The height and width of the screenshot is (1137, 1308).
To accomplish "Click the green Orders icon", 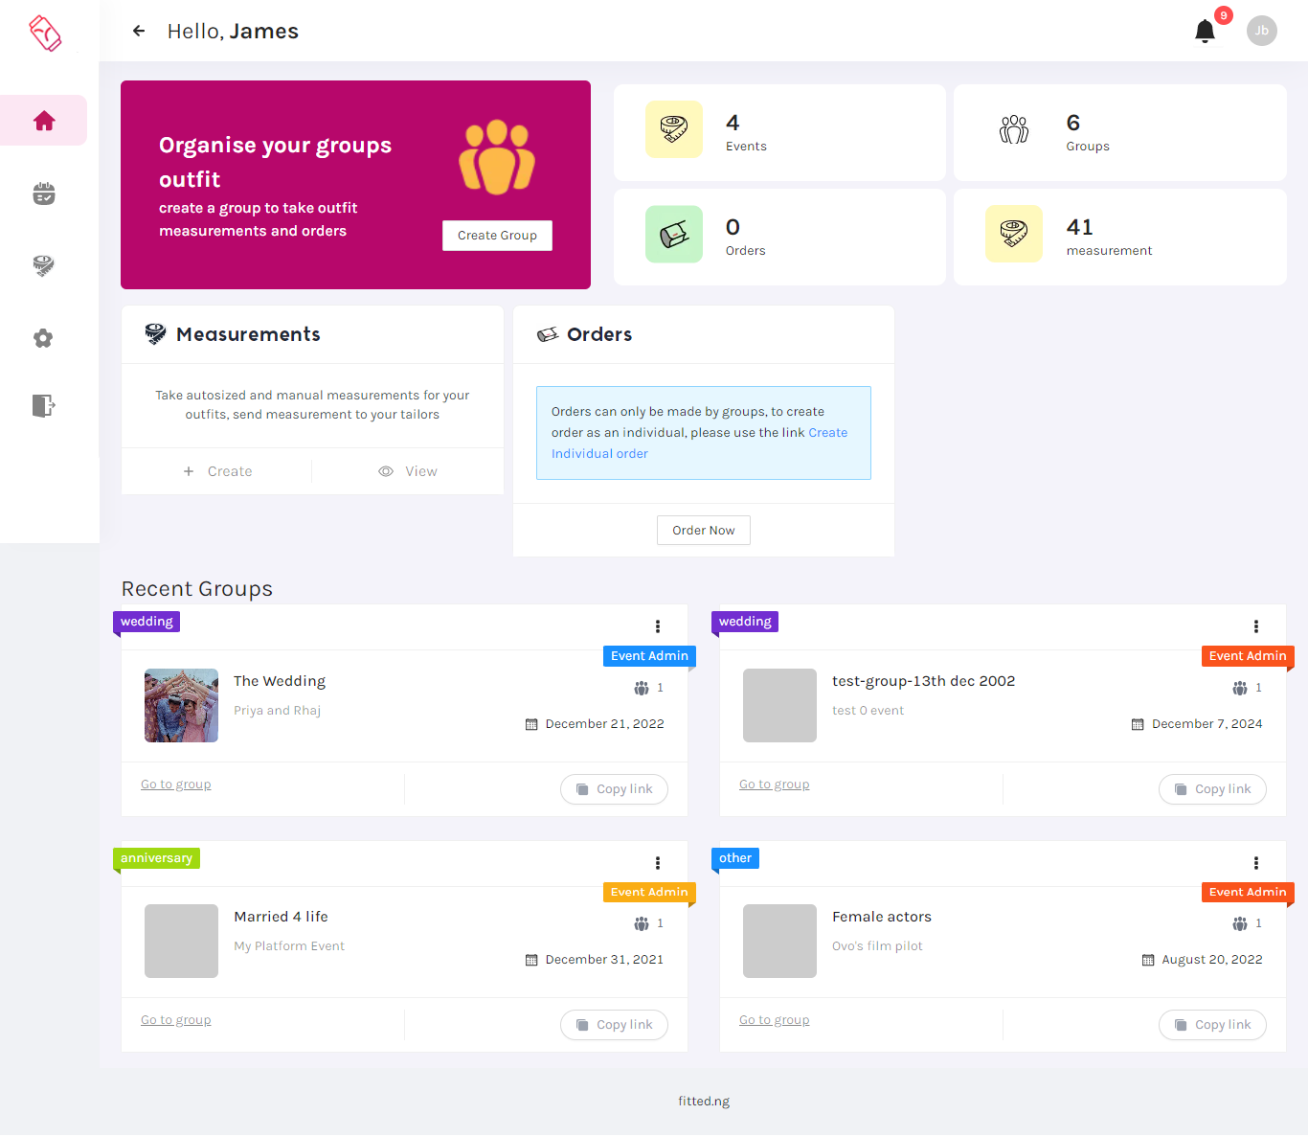I will point(674,234).
